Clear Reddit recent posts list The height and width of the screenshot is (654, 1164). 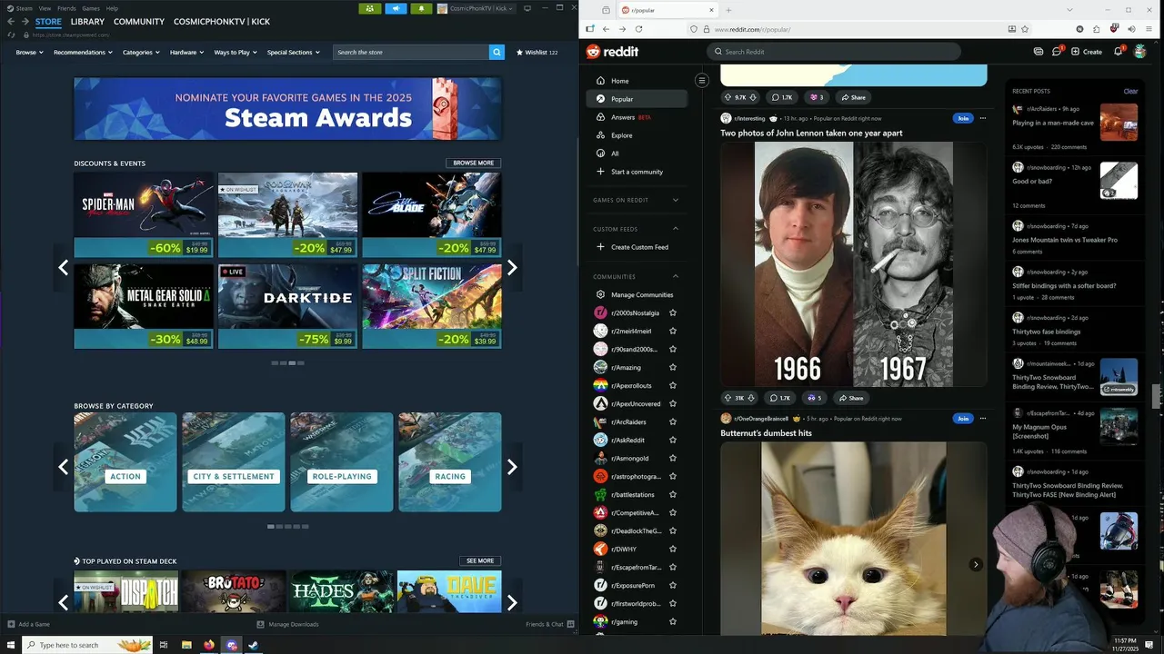point(1130,91)
